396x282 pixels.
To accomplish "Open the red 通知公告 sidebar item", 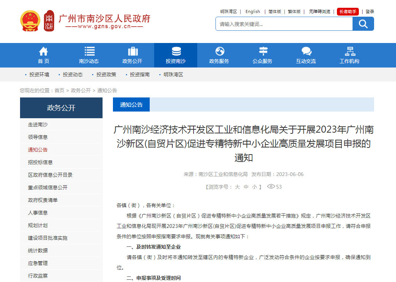I will point(38,150).
